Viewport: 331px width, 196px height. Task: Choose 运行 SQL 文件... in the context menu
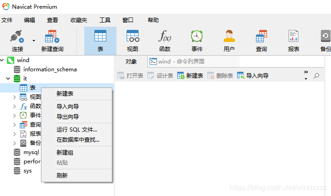pos(76,130)
